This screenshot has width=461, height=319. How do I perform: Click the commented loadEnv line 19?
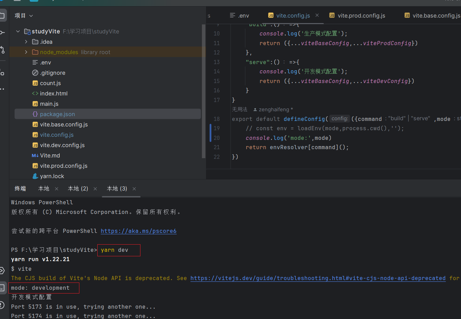pos(325,128)
